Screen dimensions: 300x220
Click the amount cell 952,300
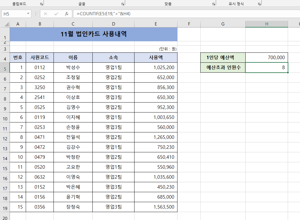click(x=156, y=107)
